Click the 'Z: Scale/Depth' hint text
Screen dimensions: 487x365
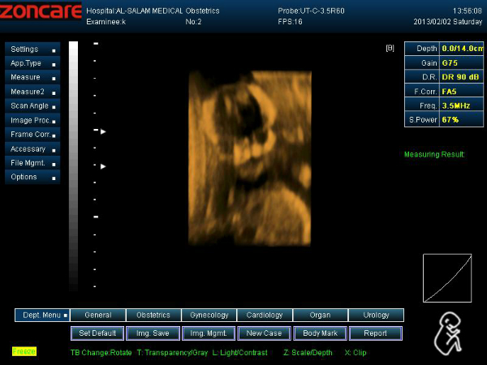(x=308, y=353)
